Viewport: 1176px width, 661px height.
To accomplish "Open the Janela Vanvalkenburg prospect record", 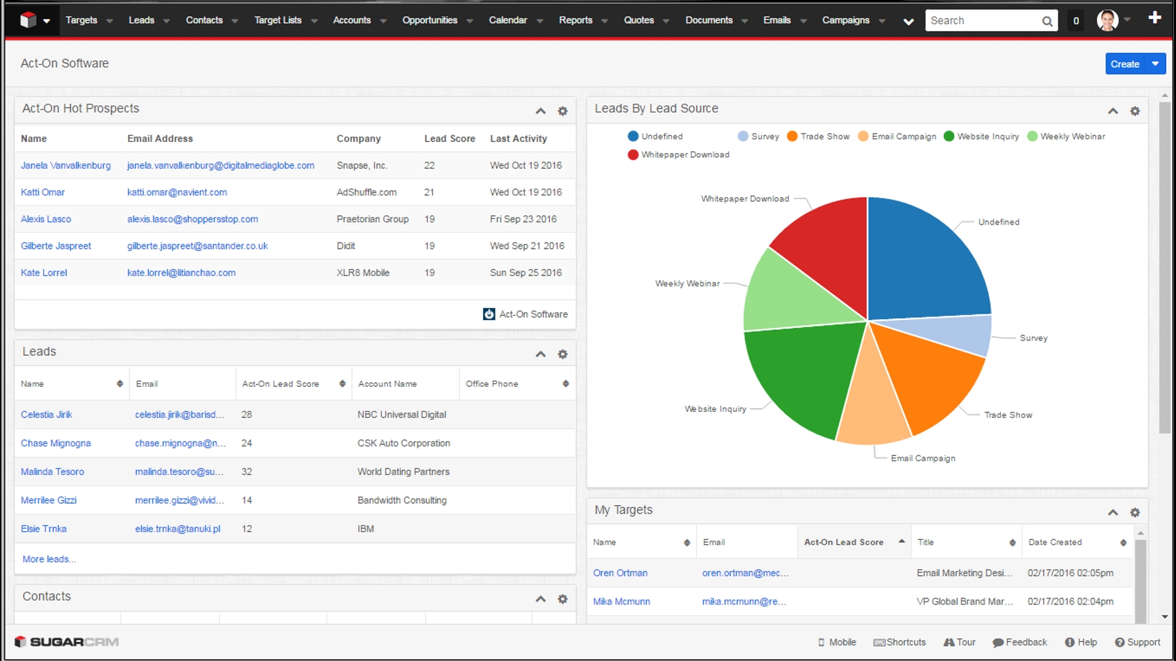I will point(66,165).
